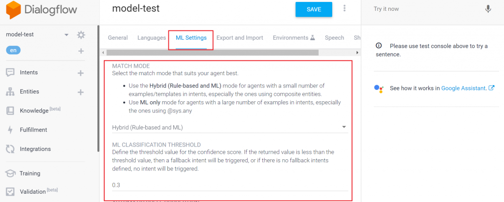Screen dimensions: 504x202
Task: Click the ML classification threshold input field
Action: click(230, 185)
